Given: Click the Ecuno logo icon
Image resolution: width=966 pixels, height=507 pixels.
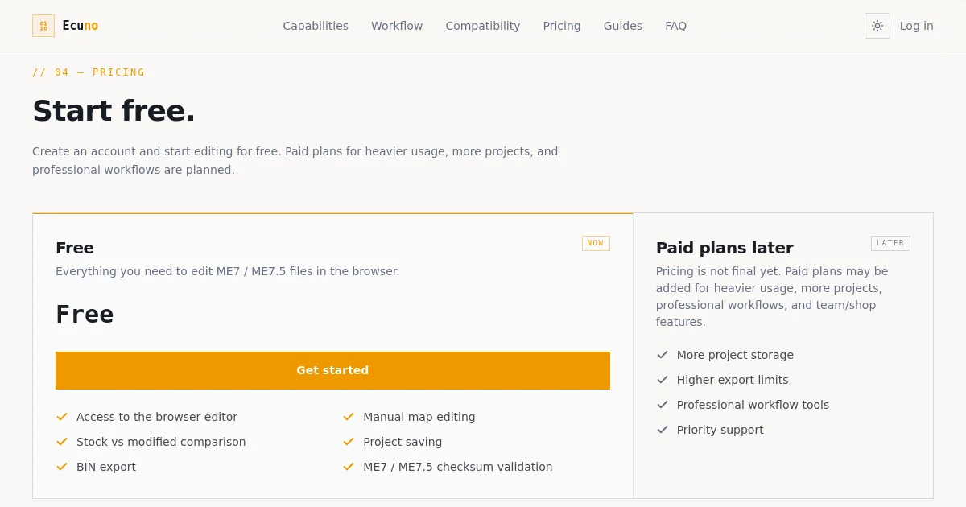Looking at the screenshot, I should [43, 26].
